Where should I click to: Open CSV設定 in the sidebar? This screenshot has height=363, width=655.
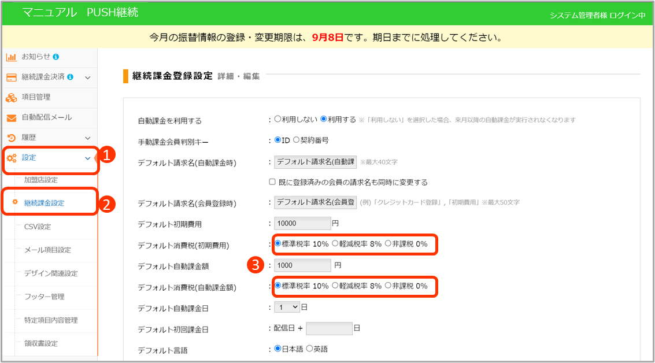(38, 227)
